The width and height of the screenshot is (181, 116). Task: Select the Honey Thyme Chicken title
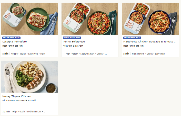click(17, 96)
